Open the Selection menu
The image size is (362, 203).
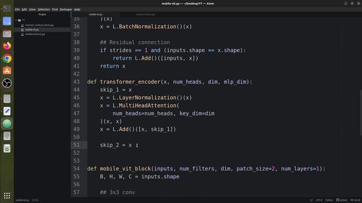44,10
